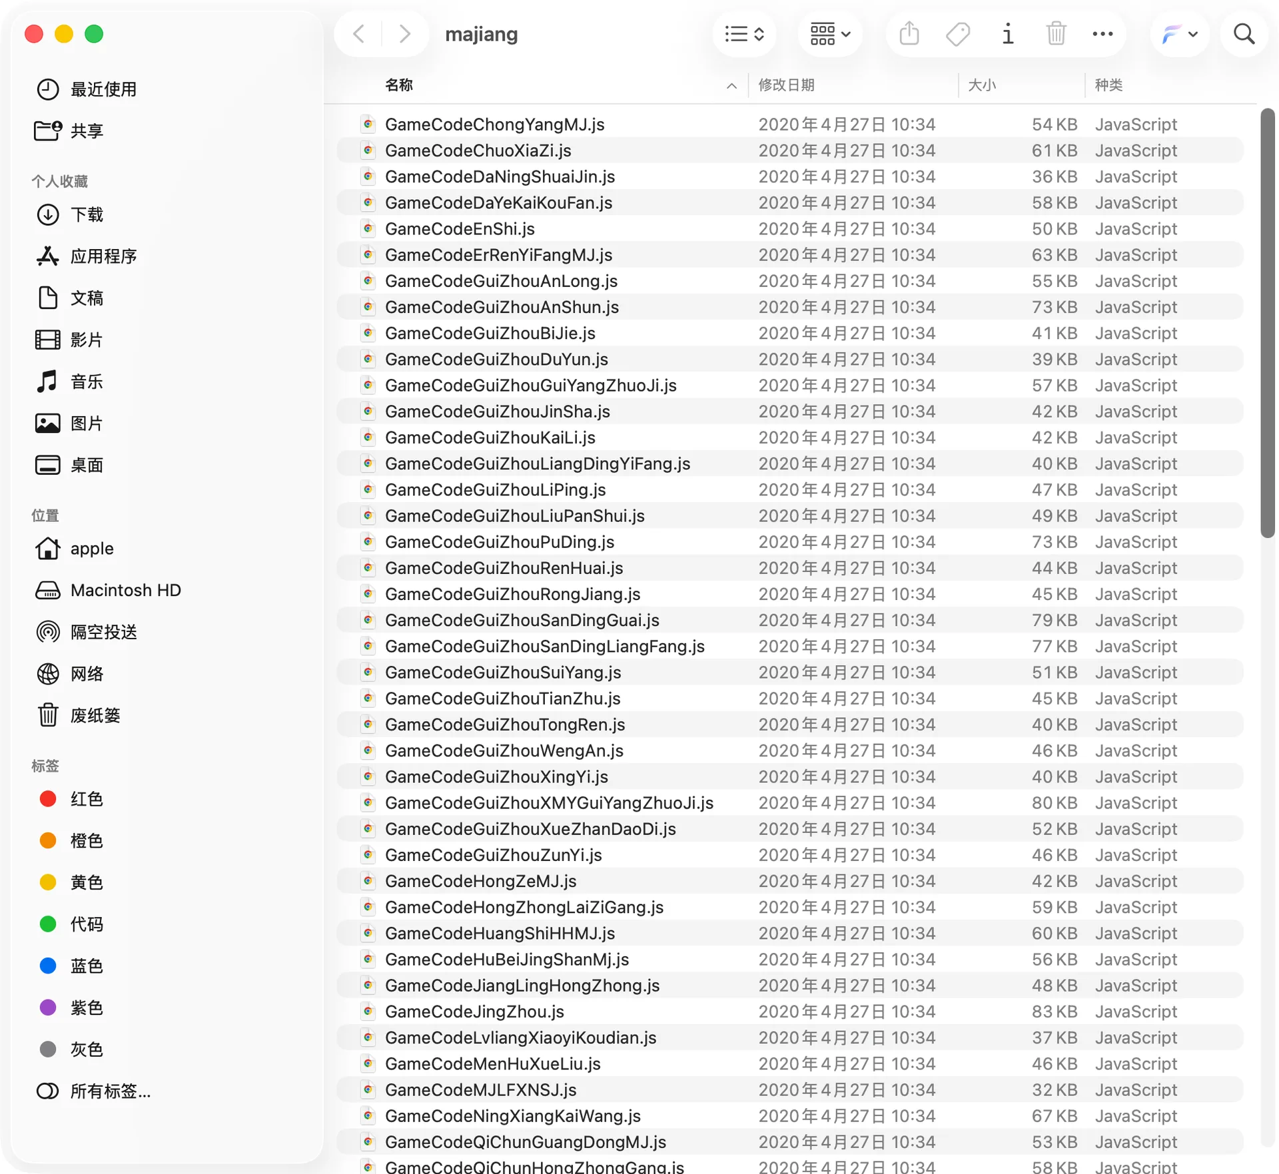Click the Edit Tags toolbar icon

click(958, 34)
